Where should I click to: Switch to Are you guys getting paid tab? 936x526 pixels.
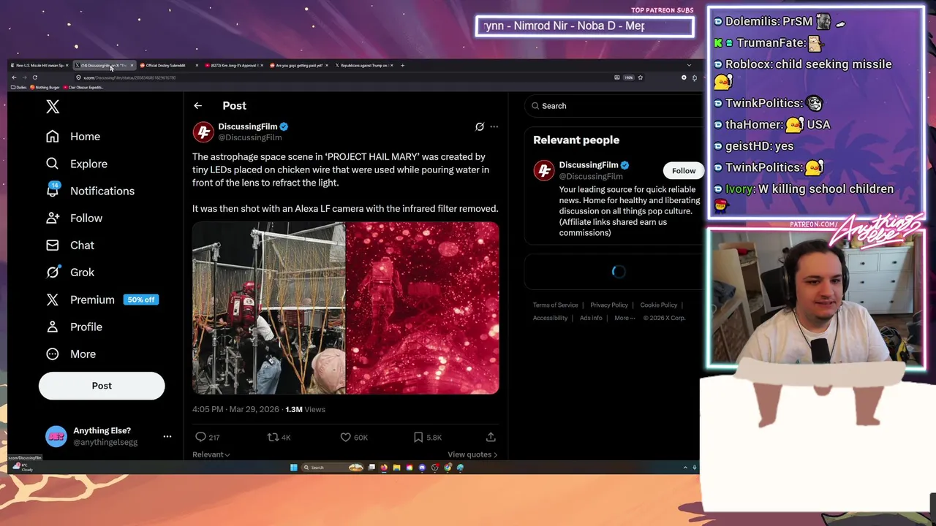pyautogui.click(x=299, y=65)
